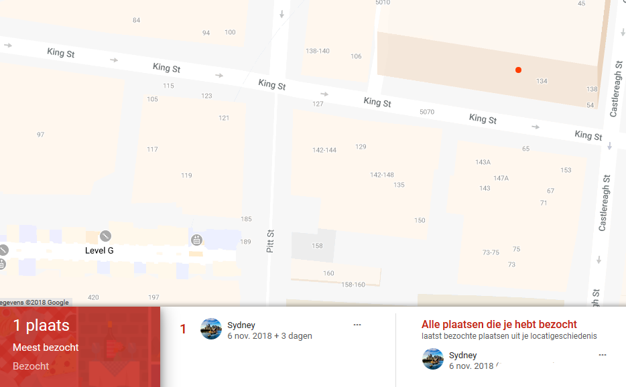The height and width of the screenshot is (387, 626).
Task: Select the Sydney photo next to rank 1
Action: 211,329
